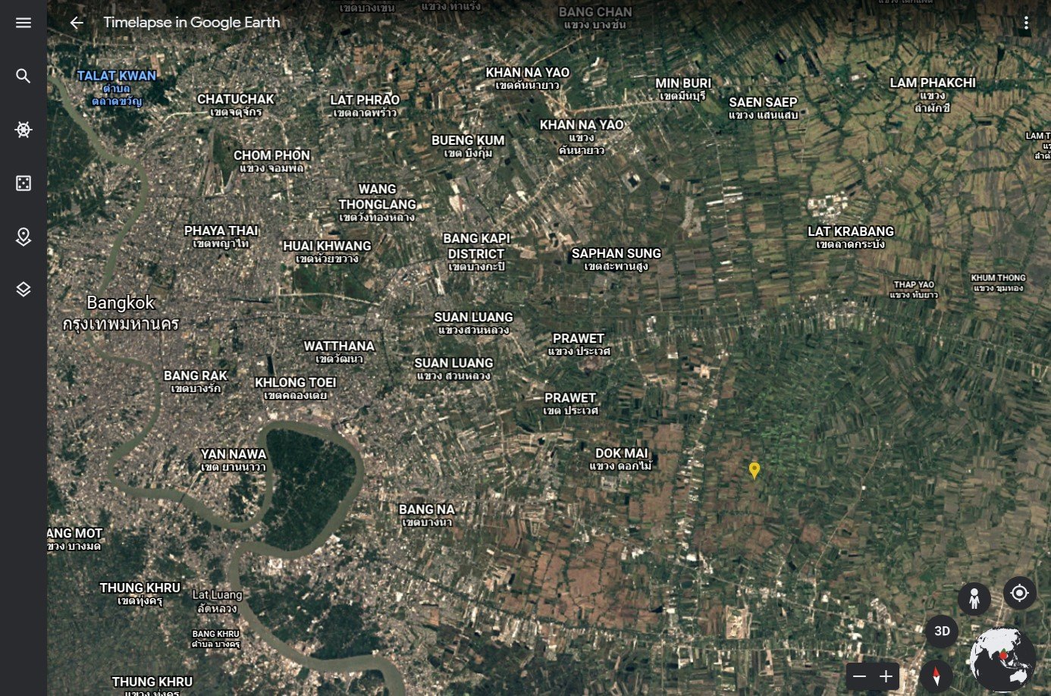The width and height of the screenshot is (1051, 696).
Task: Click the Bangkok city label
Action: [121, 303]
